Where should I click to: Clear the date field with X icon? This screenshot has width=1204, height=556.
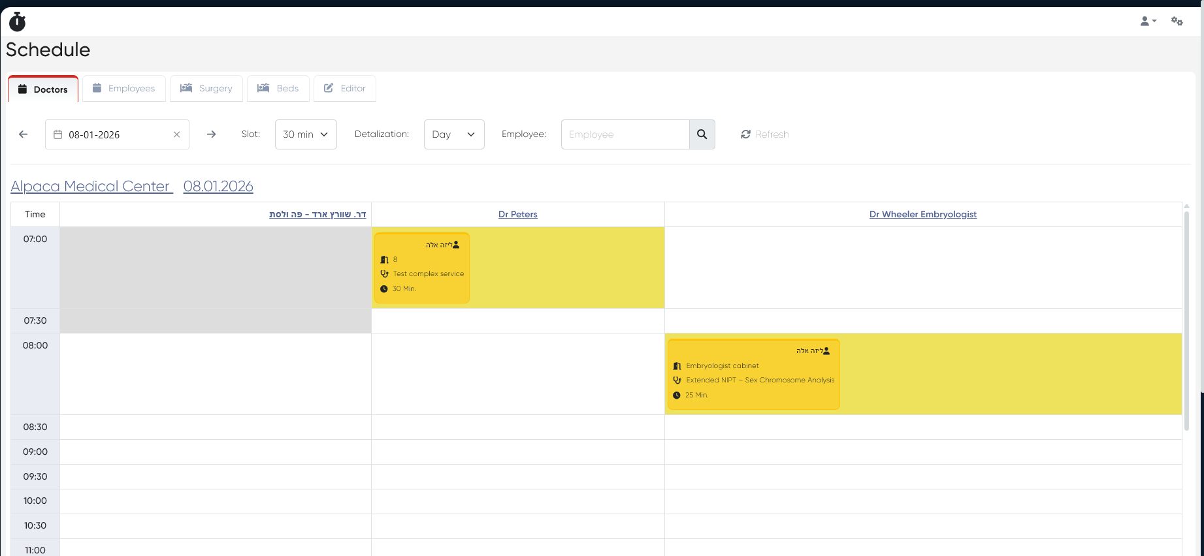click(x=176, y=134)
